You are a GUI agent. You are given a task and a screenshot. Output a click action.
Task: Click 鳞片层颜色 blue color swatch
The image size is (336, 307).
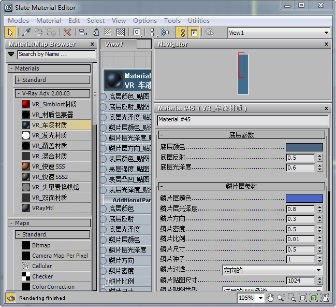tap(304, 199)
